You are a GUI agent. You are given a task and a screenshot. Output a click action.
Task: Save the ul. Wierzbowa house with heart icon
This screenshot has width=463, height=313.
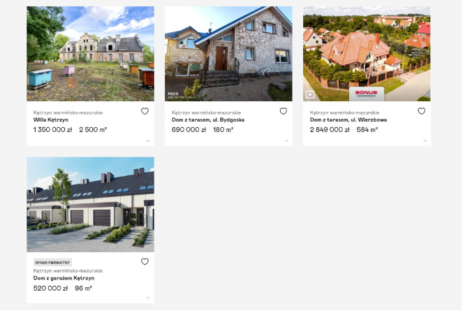(421, 111)
